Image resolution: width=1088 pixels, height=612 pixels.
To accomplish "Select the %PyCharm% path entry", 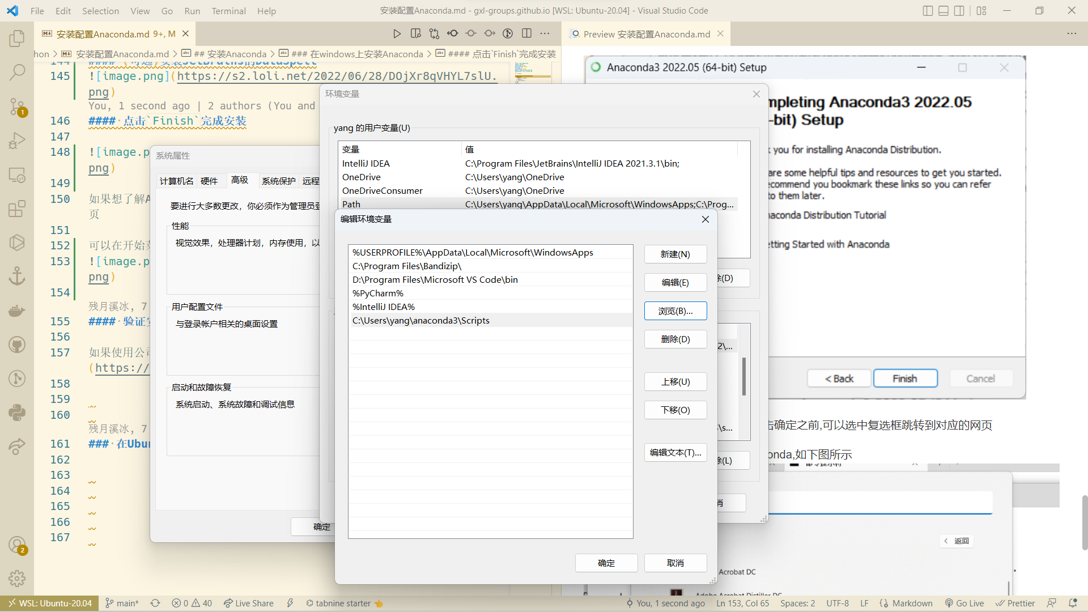I will (378, 293).
